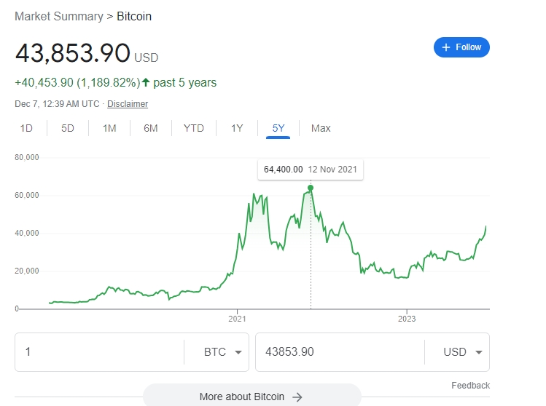Open the USD currency dropdown
Image resolution: width=546 pixels, height=406 pixels.
coord(456,352)
